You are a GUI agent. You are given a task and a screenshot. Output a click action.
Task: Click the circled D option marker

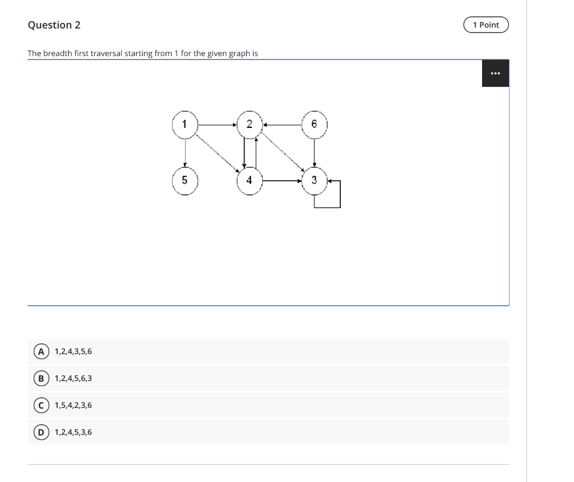pyautogui.click(x=41, y=432)
